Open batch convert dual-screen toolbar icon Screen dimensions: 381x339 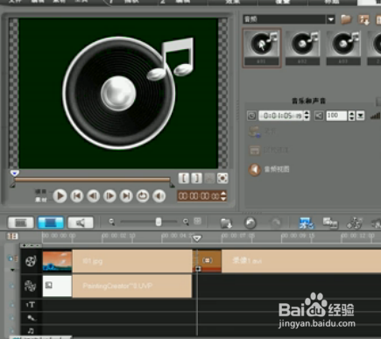[330, 223]
